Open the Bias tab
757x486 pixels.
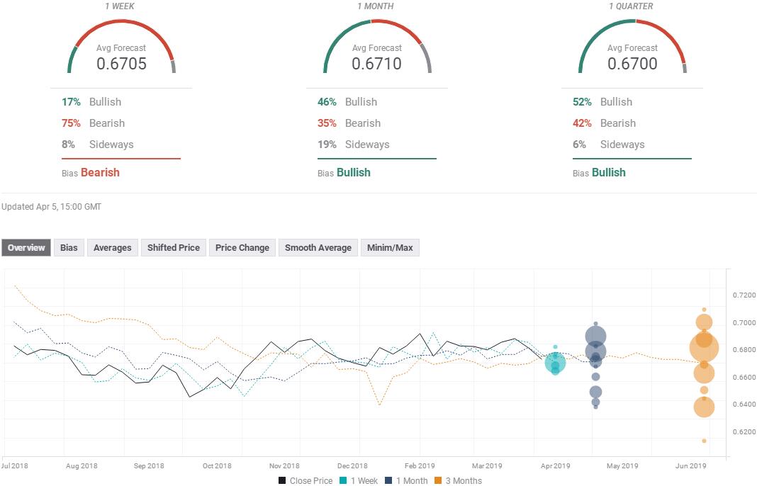tap(69, 247)
